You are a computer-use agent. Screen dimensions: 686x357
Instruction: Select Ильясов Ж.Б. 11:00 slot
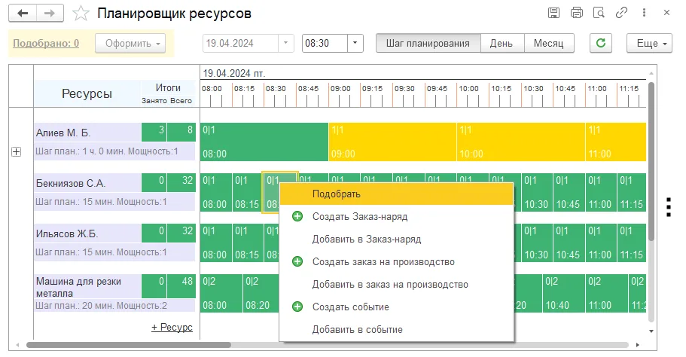click(601, 243)
